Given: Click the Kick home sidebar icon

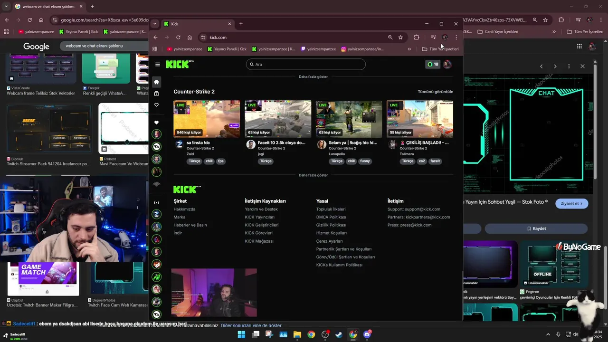Looking at the screenshot, I should (156, 82).
